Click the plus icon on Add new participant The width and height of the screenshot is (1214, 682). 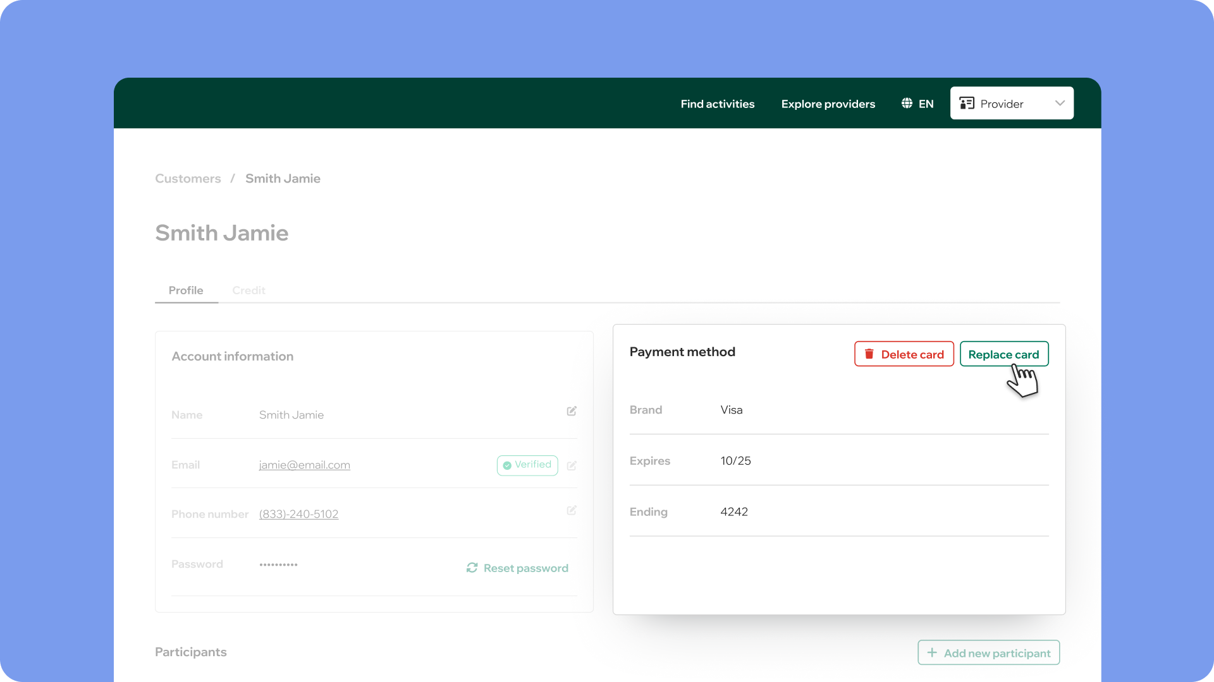coord(932,652)
